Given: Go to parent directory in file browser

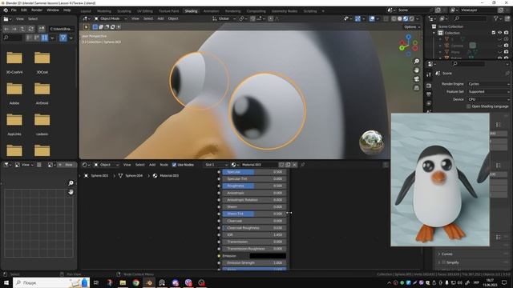Looking at the screenshot, I should 22,29.
